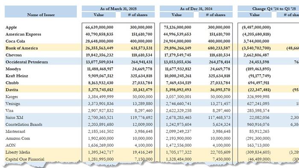The width and height of the screenshot is (299, 168).
Task: Click Constellation Brands Dec shares 5,624,324
Action: click(221, 125)
